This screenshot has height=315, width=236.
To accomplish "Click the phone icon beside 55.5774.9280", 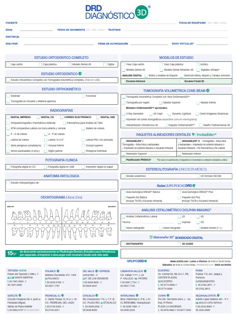I will [159, 285].
